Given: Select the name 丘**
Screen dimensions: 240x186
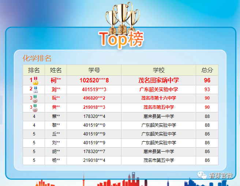Looking at the screenshot, I should click(56, 134).
